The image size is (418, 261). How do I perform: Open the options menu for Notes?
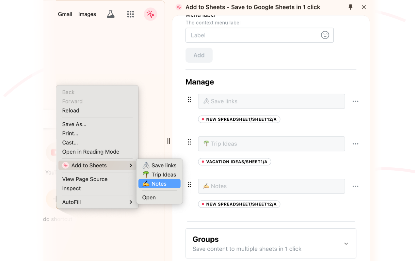[355, 186]
